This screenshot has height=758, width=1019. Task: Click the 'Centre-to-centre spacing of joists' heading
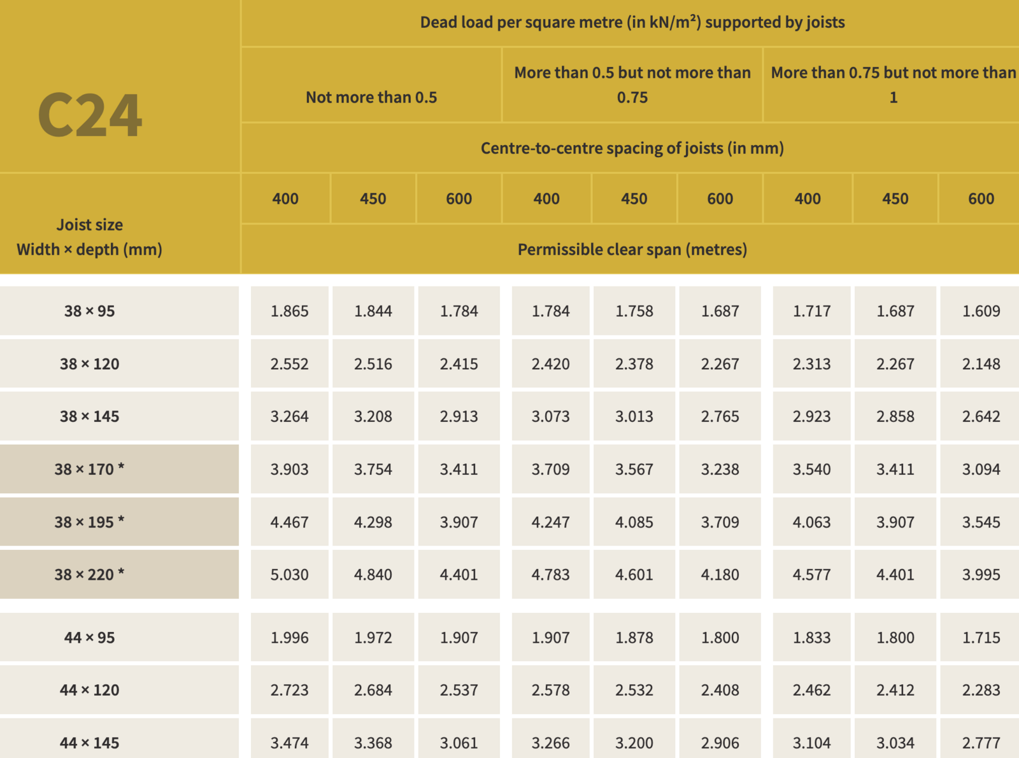click(632, 148)
